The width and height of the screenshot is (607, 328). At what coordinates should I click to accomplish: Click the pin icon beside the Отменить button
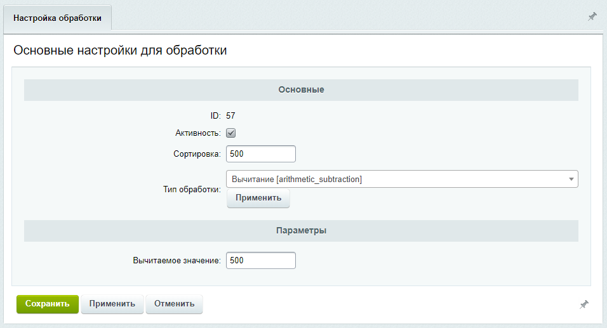[x=584, y=305]
